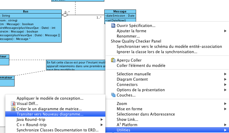Screen dimensions: 229x133
Task: Choose Sélectionner dans Arborescence
Action: pyautogui.click(x=146, y=114)
